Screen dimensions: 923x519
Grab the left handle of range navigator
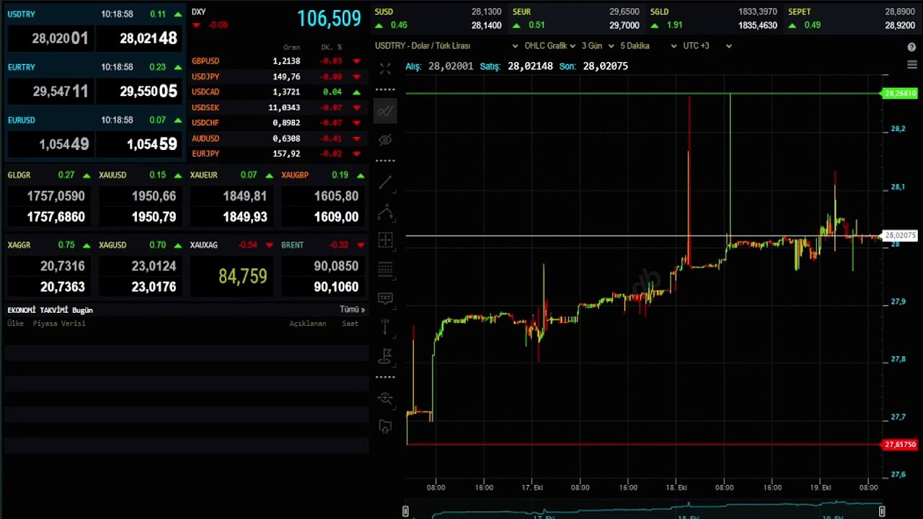[x=405, y=511]
